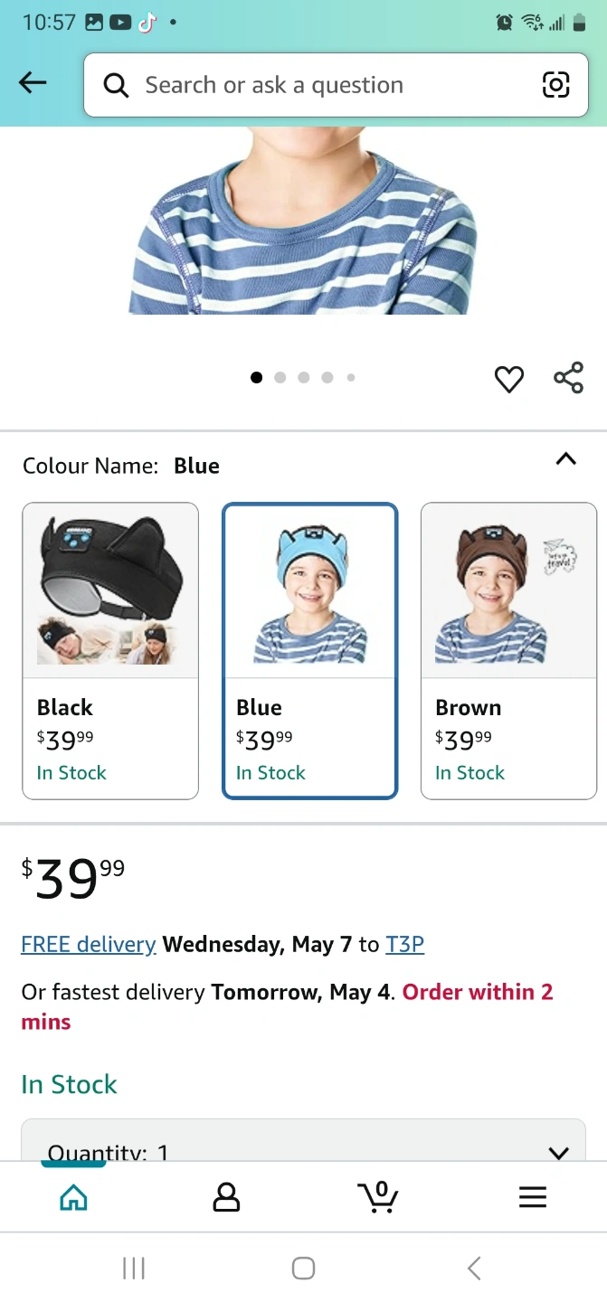Viewport: 607px width, 1302px height.
Task: Tap the search magnifier icon
Action: pos(116,85)
